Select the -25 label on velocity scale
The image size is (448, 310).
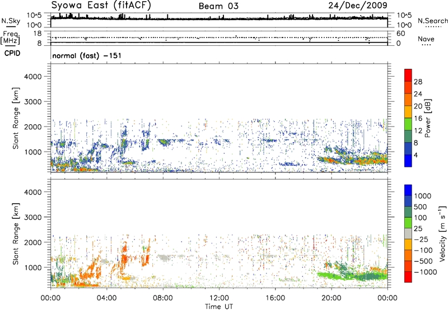point(421,239)
